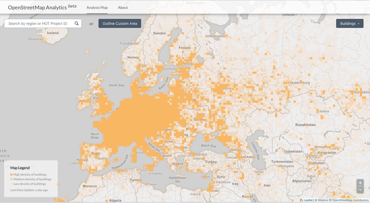Click the Morocco label on map
This screenshot has width=370, height=203.
[90, 186]
